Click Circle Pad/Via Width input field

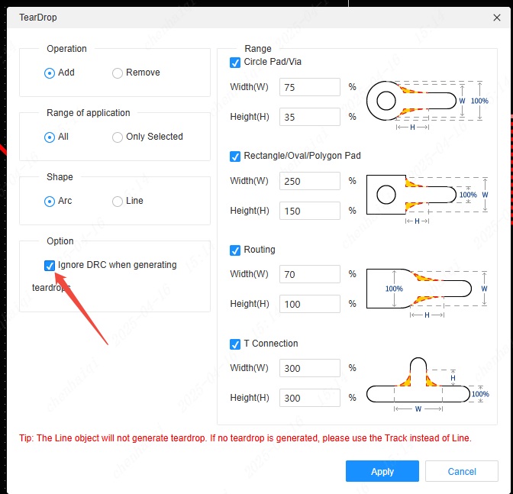click(x=309, y=87)
